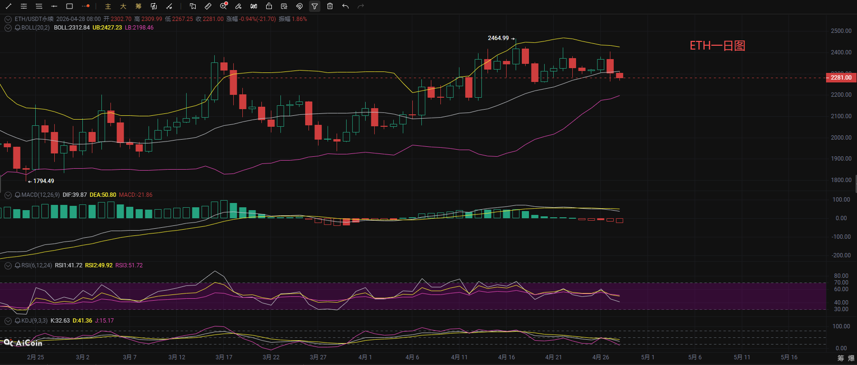Click the lock drawings icon
Image resolution: width=857 pixels, height=365 pixels.
pyautogui.click(x=269, y=6)
